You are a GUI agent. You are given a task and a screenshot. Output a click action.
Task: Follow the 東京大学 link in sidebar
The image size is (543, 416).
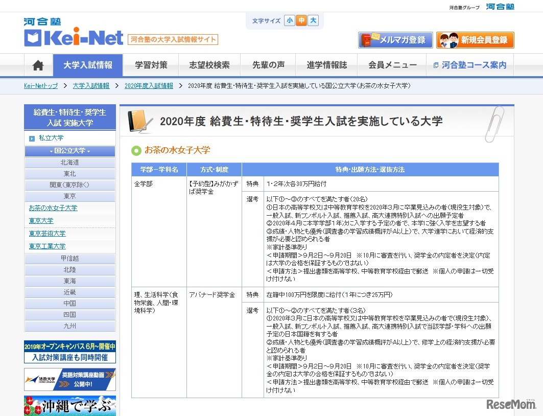tap(40, 220)
